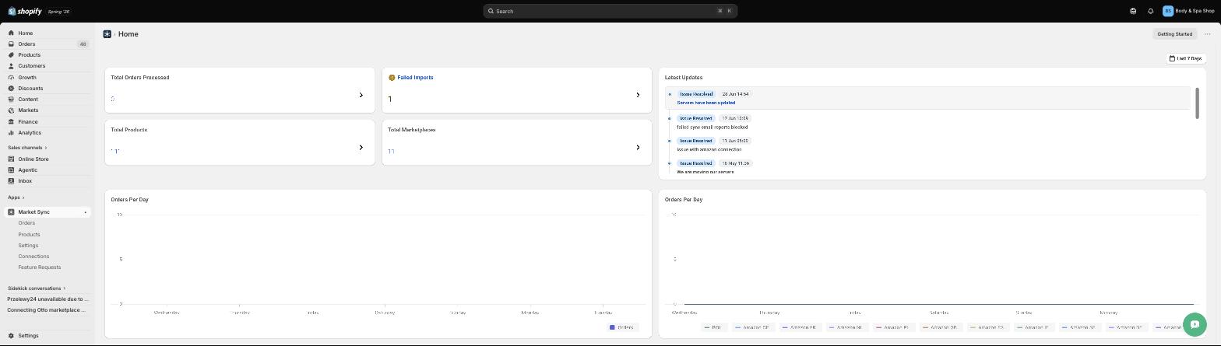Open the Total Marketplaces arrow
The width and height of the screenshot is (1221, 346).
pos(638,147)
